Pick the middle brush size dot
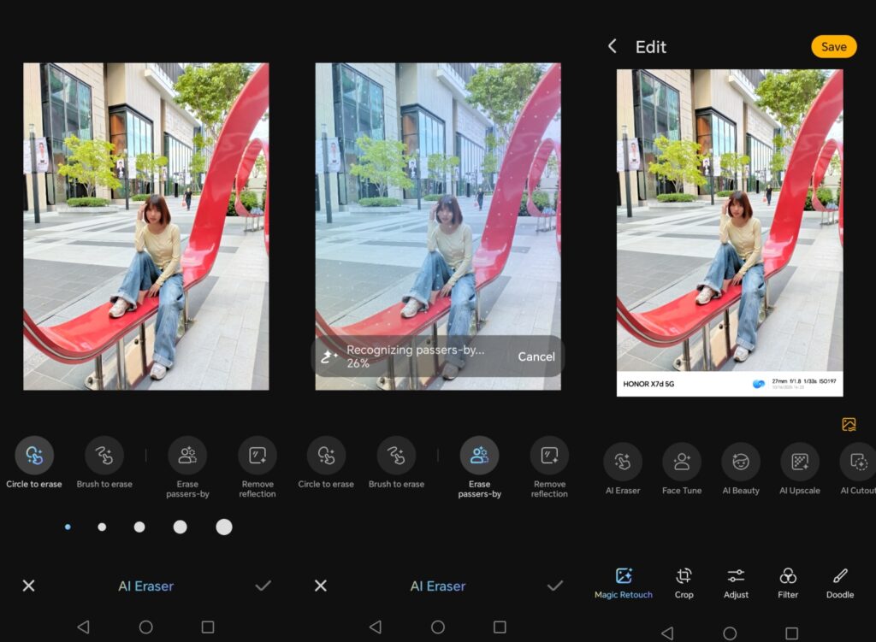 click(139, 527)
